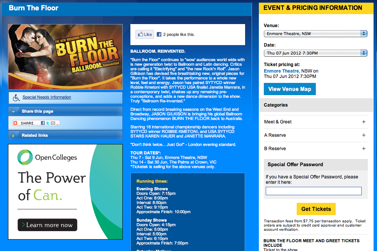The image size is (377, 251).
Task: Share the page via the Facebook icon
Action: tap(43, 123)
